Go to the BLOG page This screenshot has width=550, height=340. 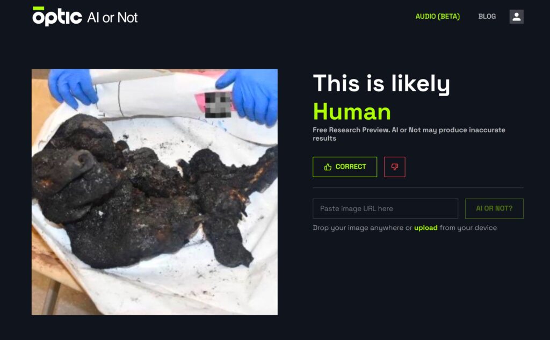click(487, 17)
